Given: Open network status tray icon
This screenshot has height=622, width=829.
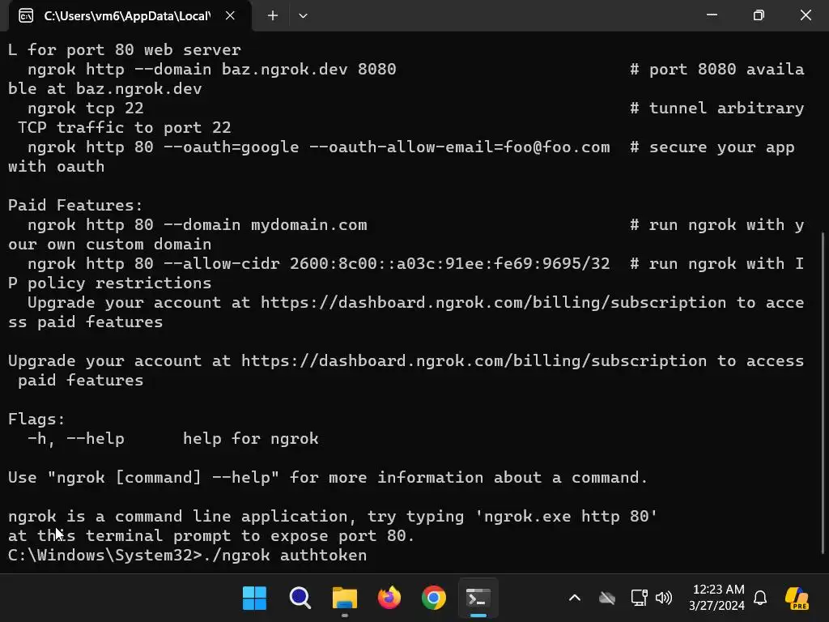Looking at the screenshot, I should pyautogui.click(x=640, y=599).
